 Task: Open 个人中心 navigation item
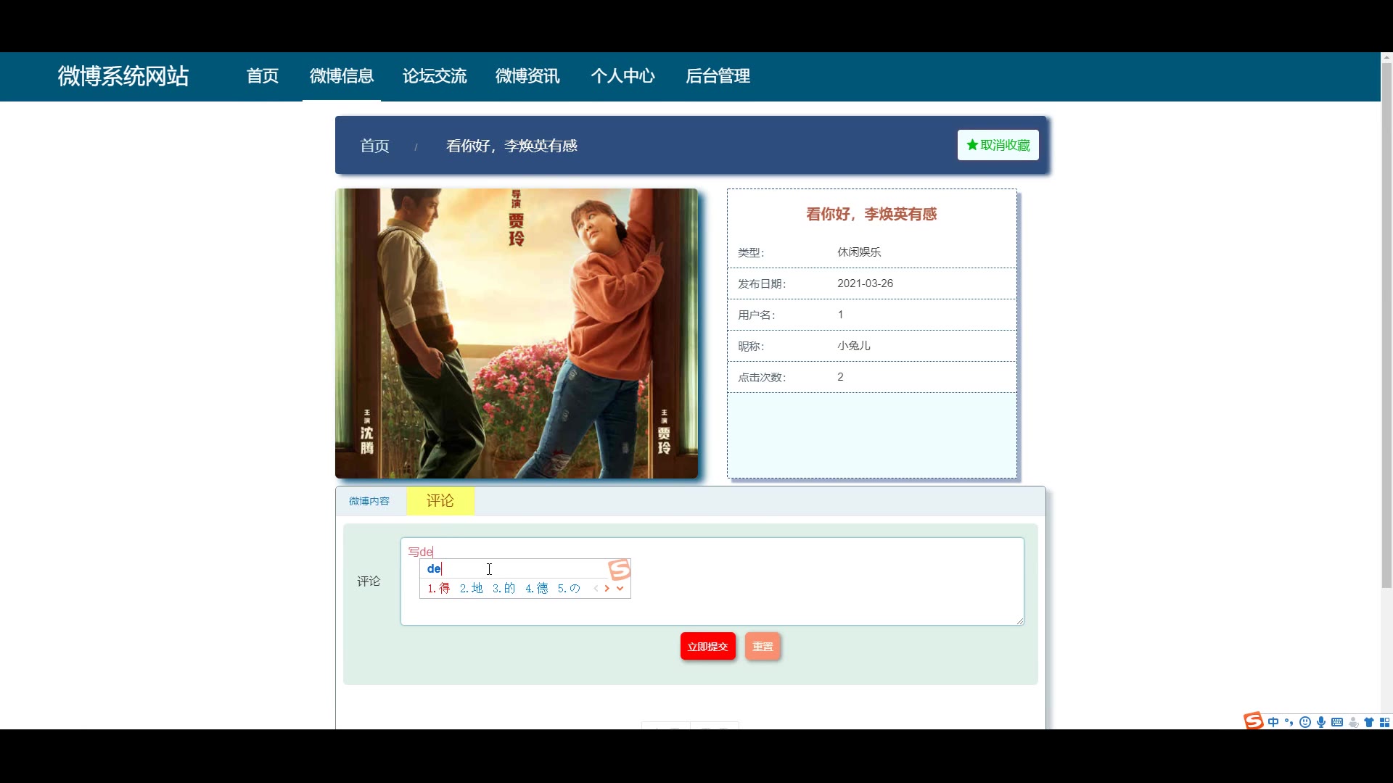coord(622,76)
